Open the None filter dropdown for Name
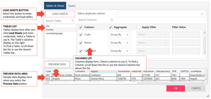The image size is (211, 99). click(153, 43)
